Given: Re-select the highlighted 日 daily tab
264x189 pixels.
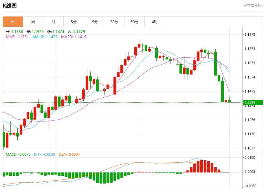Looking at the screenshot, I should [13, 21].
